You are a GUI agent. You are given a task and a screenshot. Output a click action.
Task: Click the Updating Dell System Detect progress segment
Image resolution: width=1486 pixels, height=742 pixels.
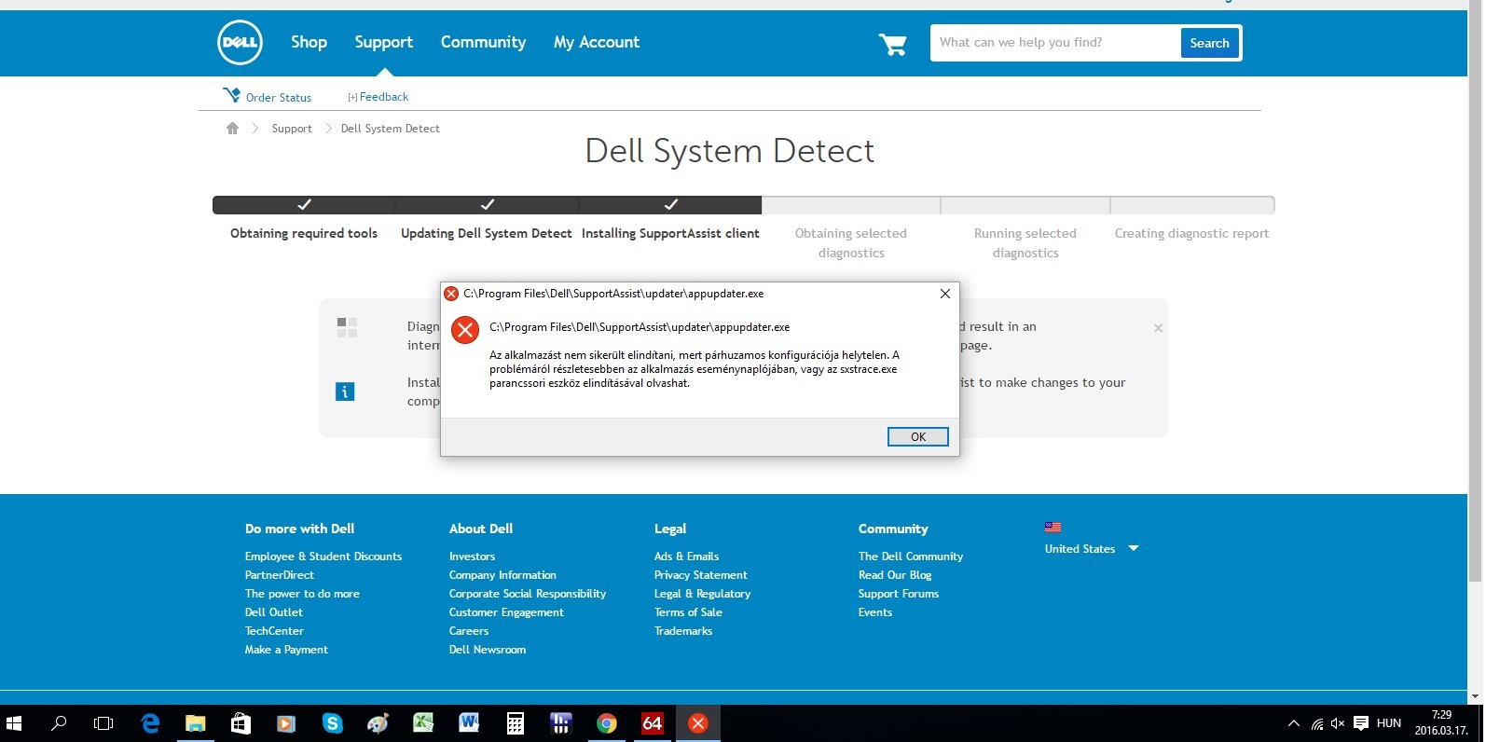[x=487, y=205]
